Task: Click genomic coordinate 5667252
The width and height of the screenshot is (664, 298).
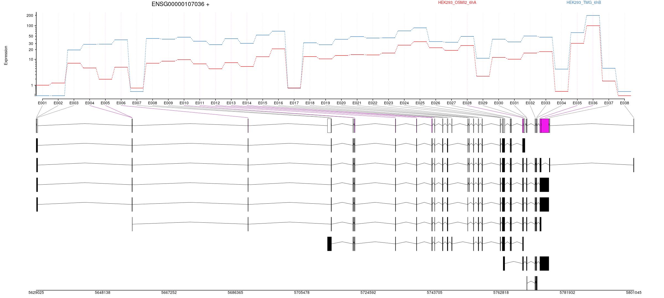Action: click(x=169, y=292)
